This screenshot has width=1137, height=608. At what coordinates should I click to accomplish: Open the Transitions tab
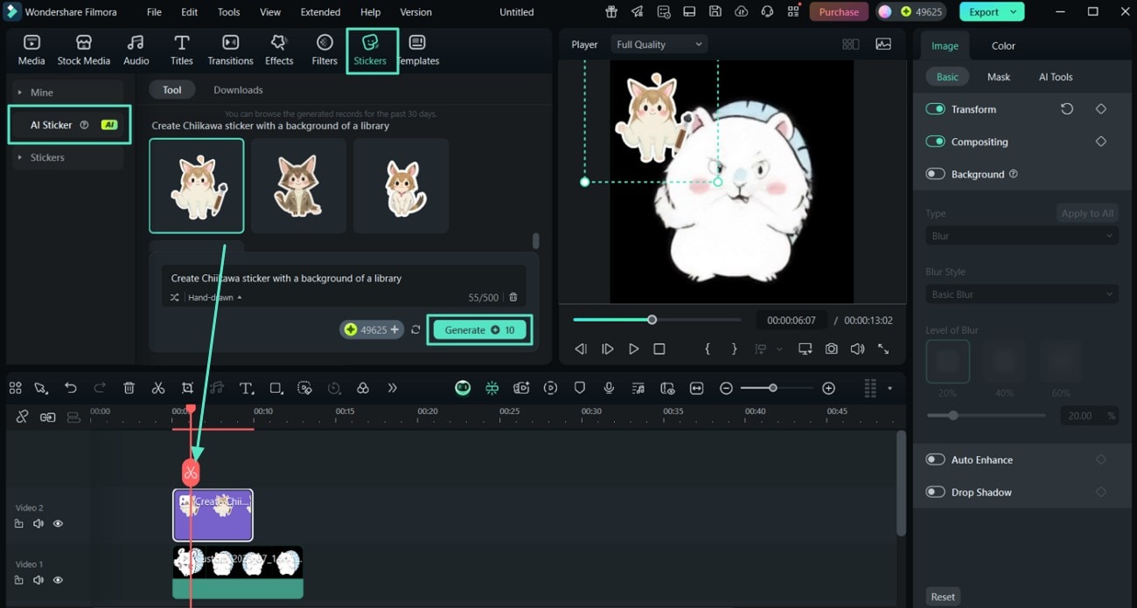230,51
